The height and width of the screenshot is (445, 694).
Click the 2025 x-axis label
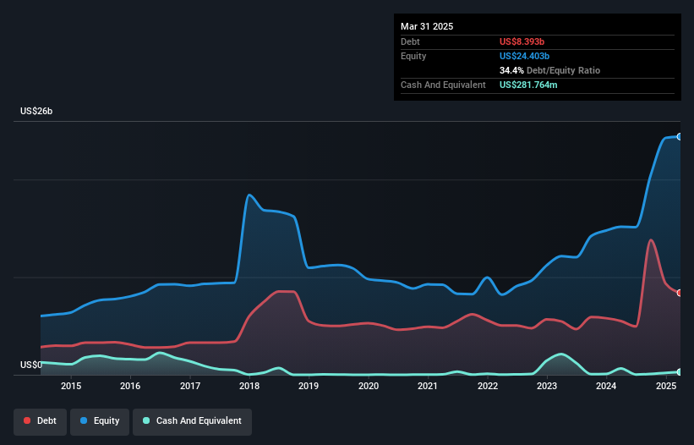tap(665, 386)
